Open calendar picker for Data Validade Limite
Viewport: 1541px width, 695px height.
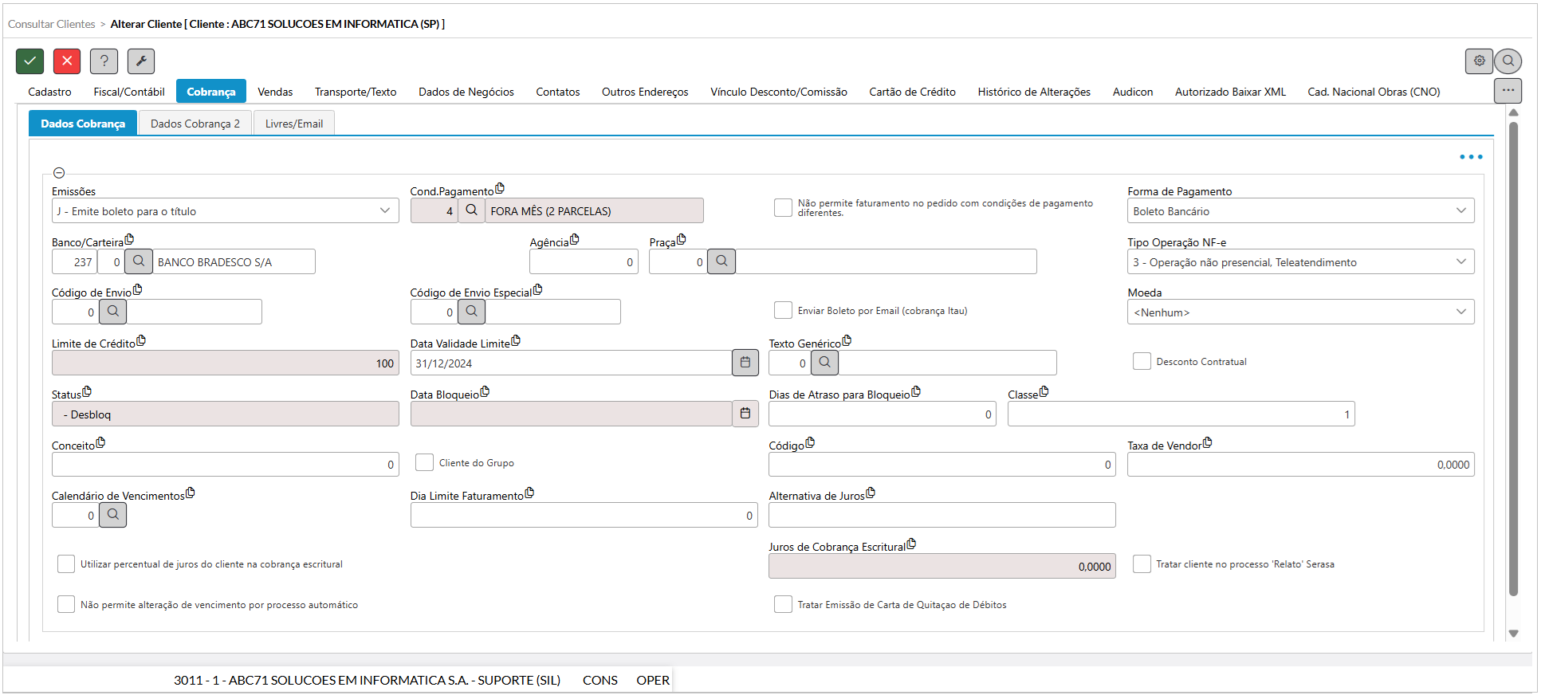(x=745, y=363)
